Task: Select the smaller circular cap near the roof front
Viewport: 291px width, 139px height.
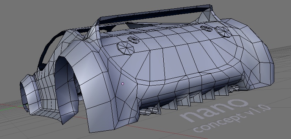Action: click(x=133, y=40)
